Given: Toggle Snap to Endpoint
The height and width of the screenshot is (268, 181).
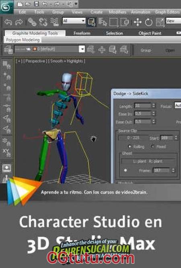Looking at the screenshot, I should [x=7, y=97].
